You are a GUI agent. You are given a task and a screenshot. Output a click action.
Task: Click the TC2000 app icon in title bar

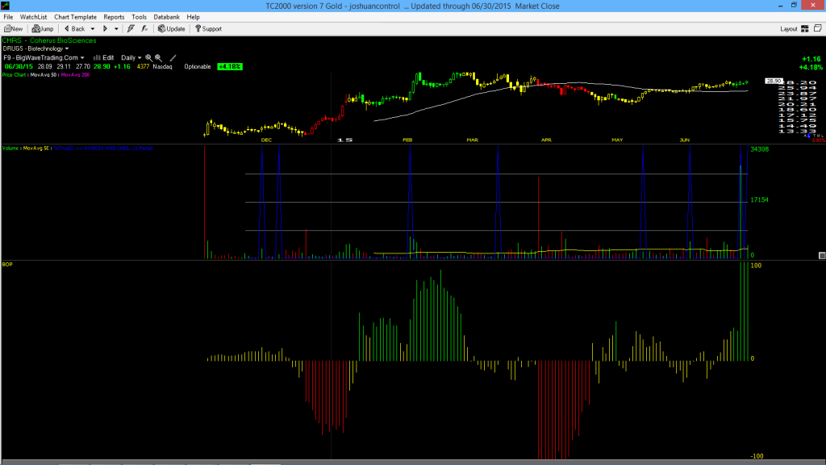tap(6, 6)
